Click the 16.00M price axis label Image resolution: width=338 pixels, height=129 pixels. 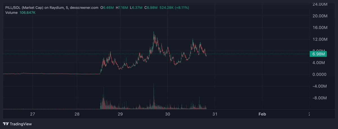[x=320, y=28]
